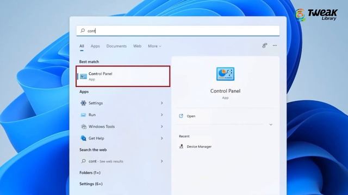Viewport: 348px width, 195px height.
Task: Expand the Windows Tools chevron
Action: pos(162,126)
